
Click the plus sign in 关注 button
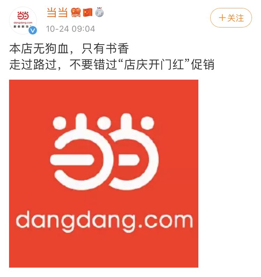pos(222,18)
